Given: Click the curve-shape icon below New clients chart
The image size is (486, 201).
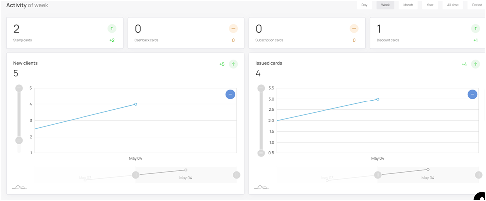Looking at the screenshot, I should [x=19, y=187].
